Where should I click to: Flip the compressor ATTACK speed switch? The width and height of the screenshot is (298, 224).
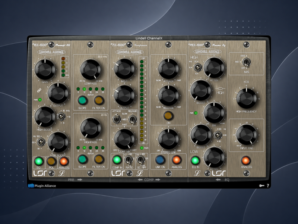[x=117, y=119]
